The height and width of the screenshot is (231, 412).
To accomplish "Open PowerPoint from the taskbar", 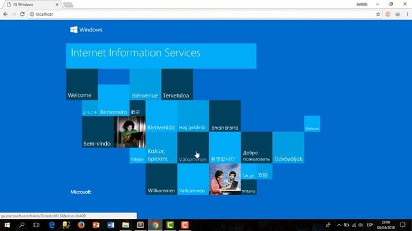I will click(x=96, y=225).
